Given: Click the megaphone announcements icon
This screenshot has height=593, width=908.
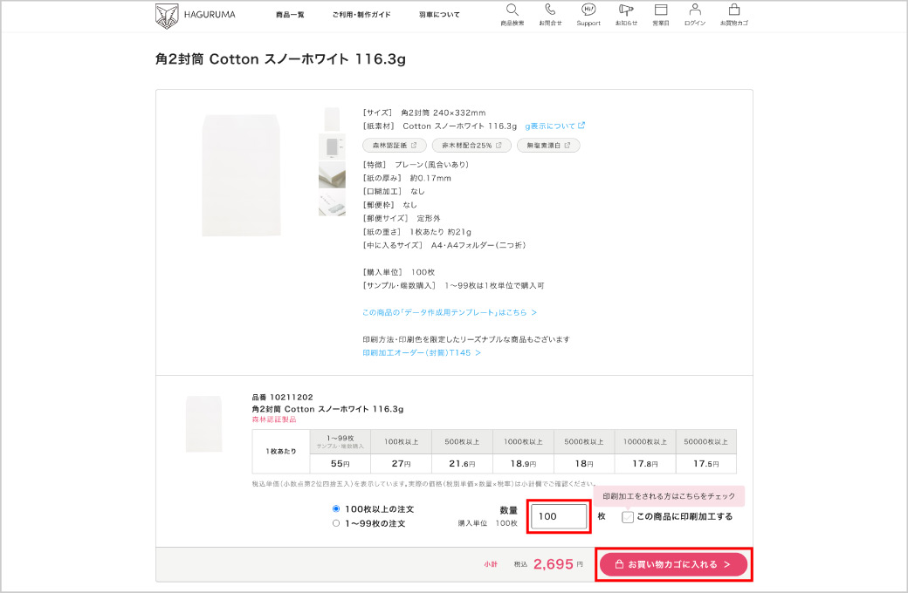Looking at the screenshot, I should tap(625, 10).
